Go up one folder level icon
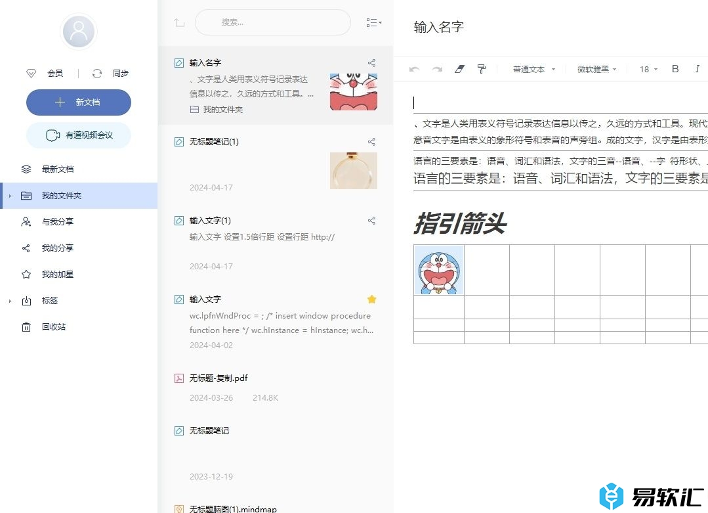 [179, 22]
